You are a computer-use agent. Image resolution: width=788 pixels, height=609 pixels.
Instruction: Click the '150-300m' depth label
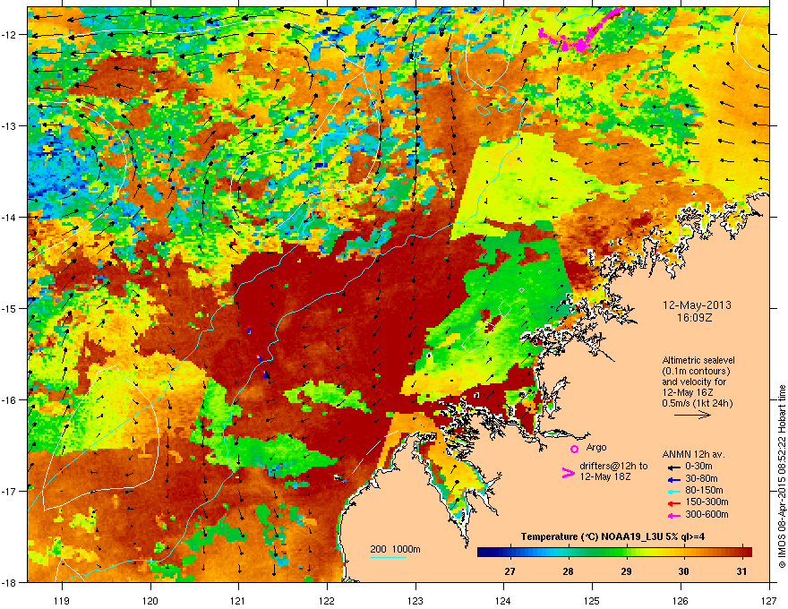tap(707, 502)
